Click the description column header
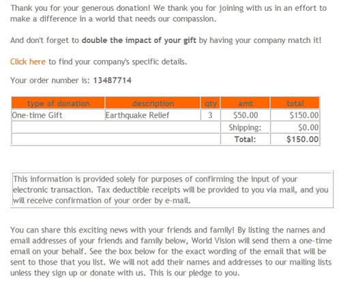Screen dimensions: 341x283 (153, 104)
